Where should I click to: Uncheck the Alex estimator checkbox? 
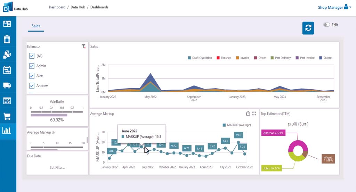[32, 76]
